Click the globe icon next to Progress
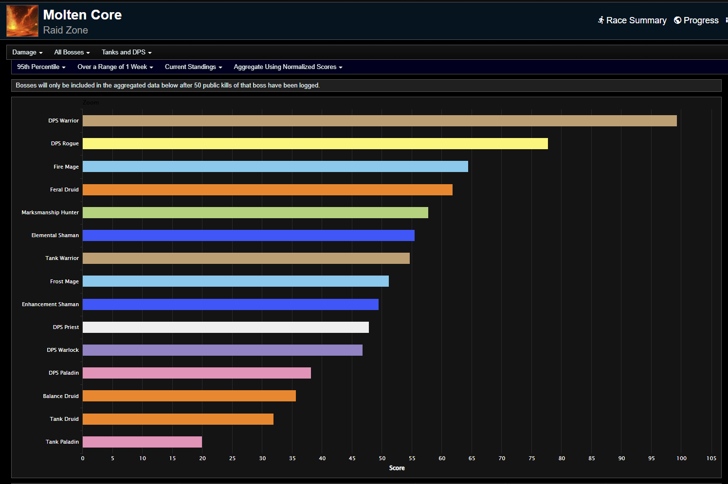Screen dimensions: 728x484 tap(677, 20)
